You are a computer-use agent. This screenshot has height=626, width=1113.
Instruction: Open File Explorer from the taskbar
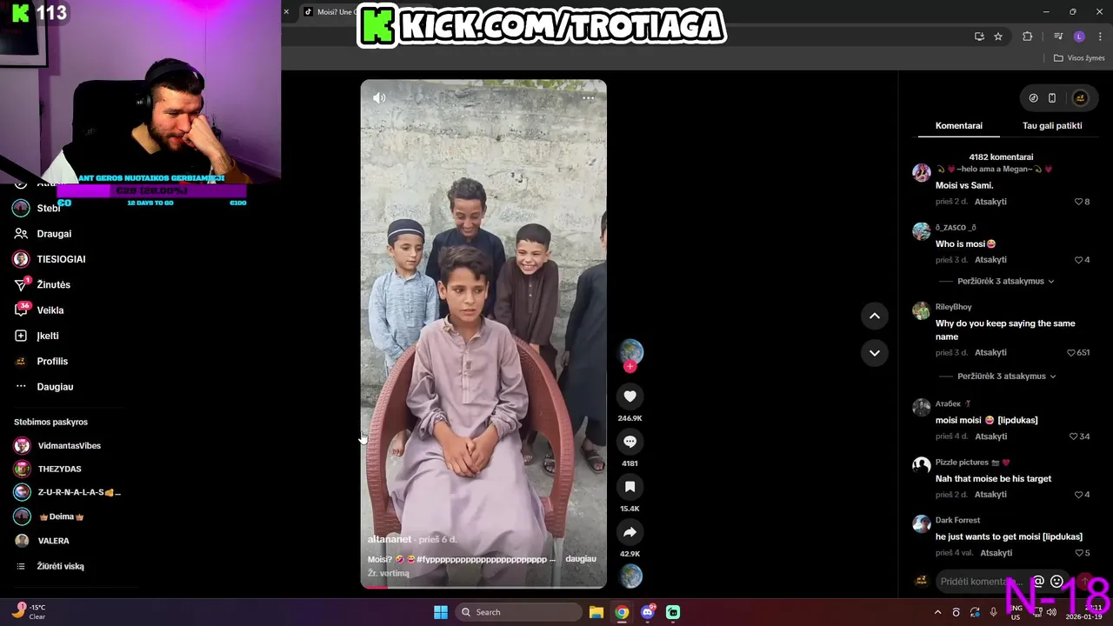click(x=596, y=612)
